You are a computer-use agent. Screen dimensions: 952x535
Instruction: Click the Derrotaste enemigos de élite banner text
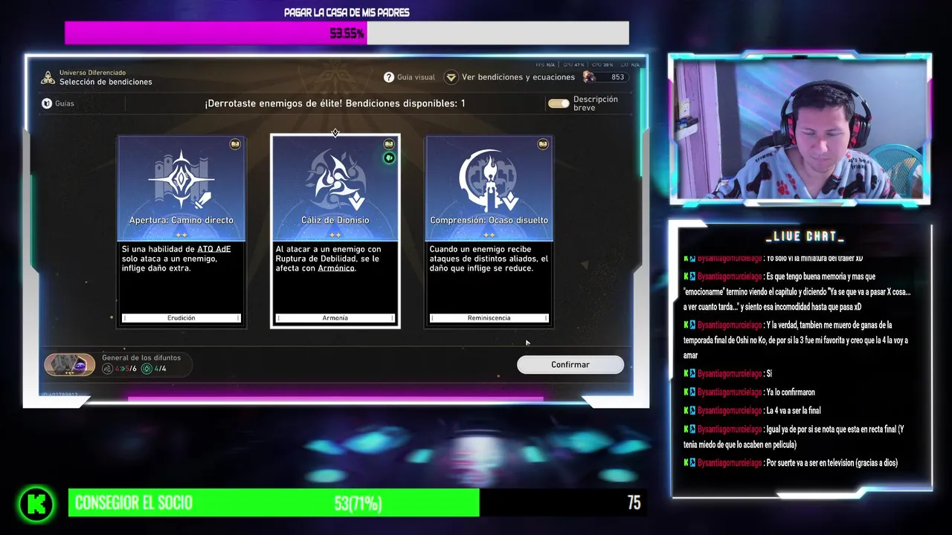point(335,103)
